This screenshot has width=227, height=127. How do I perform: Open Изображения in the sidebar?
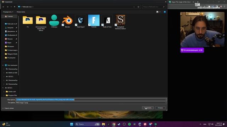pyautogui.click(x=11, y=35)
